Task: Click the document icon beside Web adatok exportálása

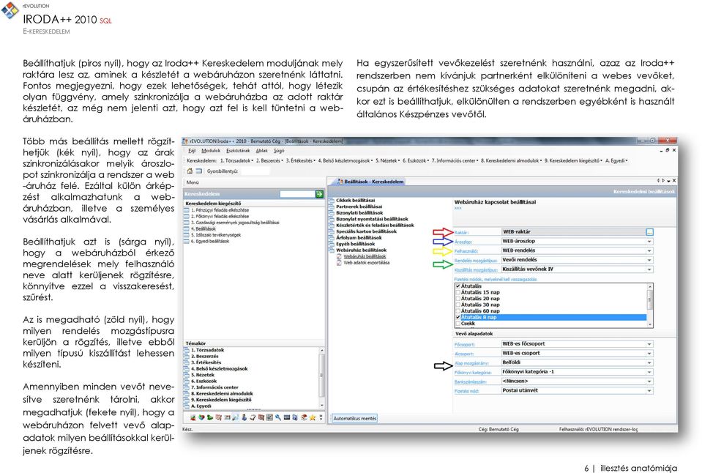Action: 340,263
